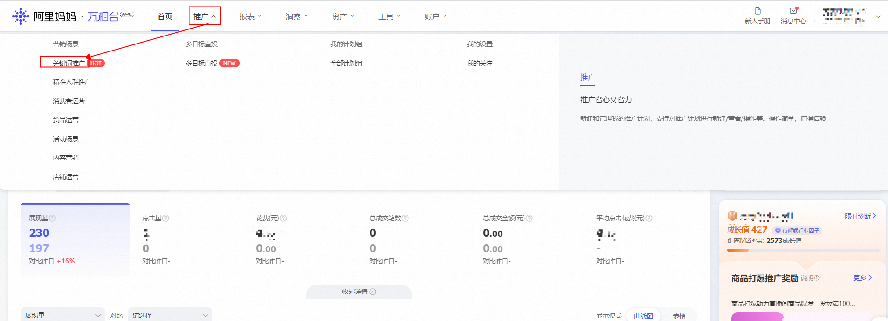
Task: Collapse the 推广 menu
Action: click(x=205, y=16)
